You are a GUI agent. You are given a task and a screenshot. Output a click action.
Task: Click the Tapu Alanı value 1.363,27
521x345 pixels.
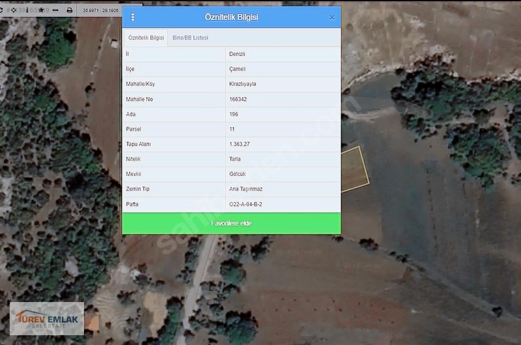coord(240,144)
